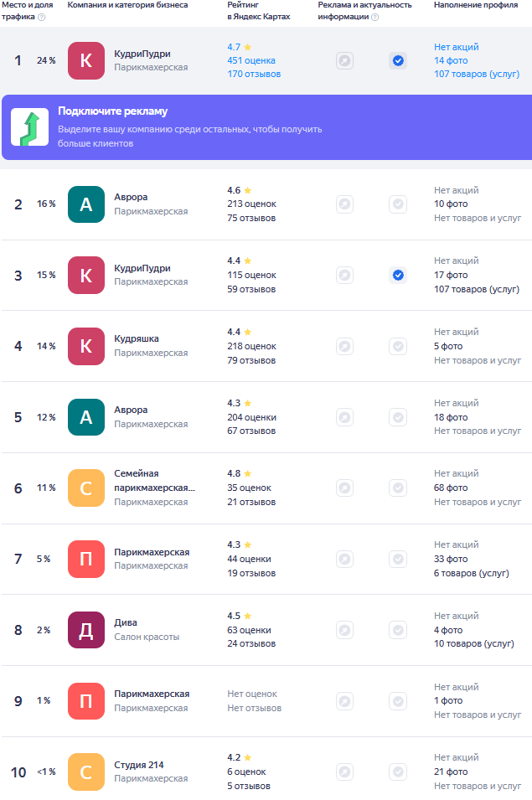Click the "Подключите рекламу" banner title

[x=113, y=112]
